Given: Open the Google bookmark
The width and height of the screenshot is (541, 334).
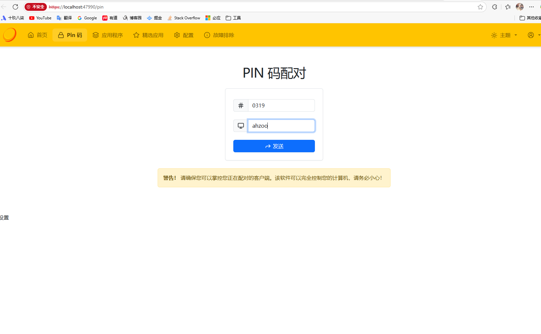Looking at the screenshot, I should pyautogui.click(x=87, y=18).
